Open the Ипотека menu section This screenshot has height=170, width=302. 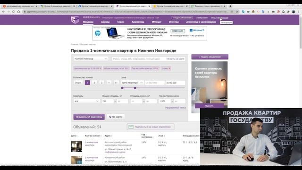tap(174, 22)
